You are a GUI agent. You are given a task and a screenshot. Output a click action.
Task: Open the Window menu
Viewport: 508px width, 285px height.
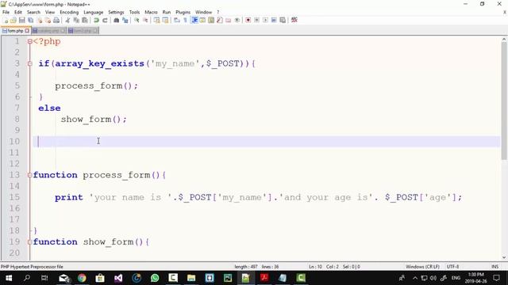pyautogui.click(x=203, y=12)
